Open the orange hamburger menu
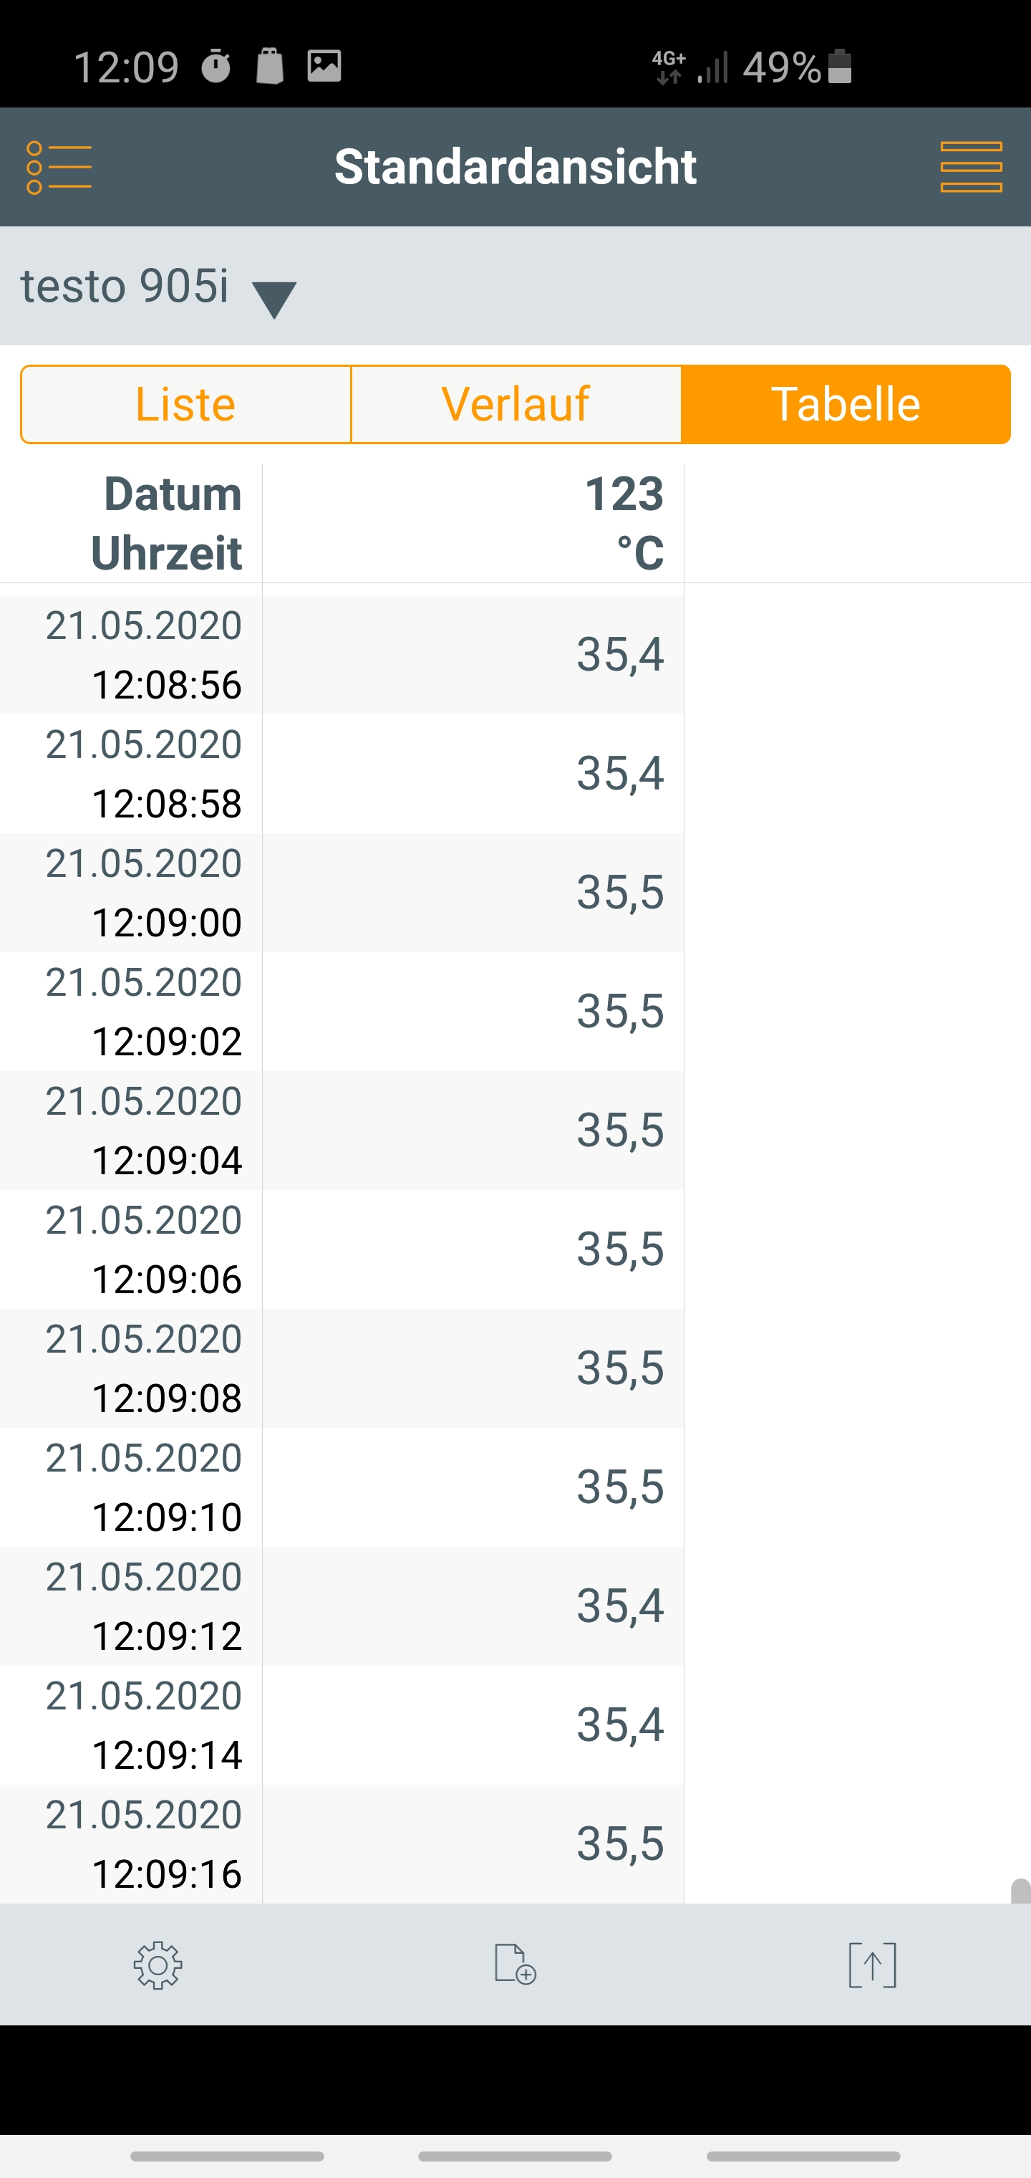This screenshot has width=1031, height=2178. point(971,166)
